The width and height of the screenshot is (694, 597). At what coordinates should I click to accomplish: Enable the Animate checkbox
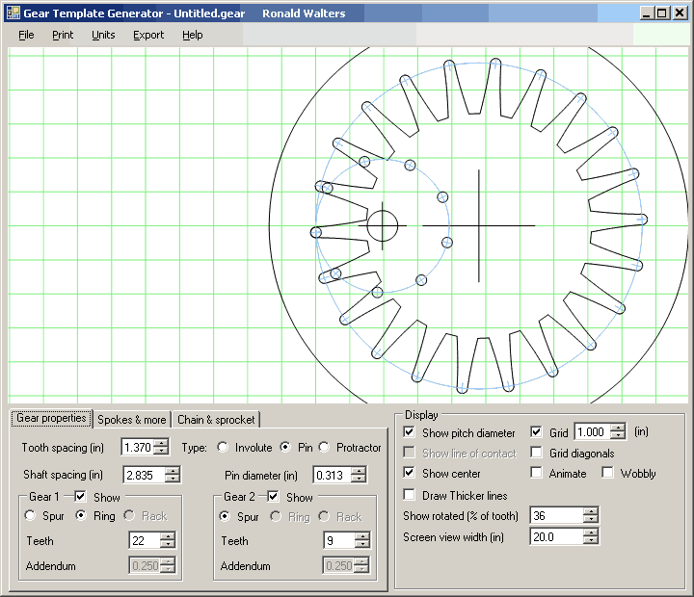click(537, 474)
